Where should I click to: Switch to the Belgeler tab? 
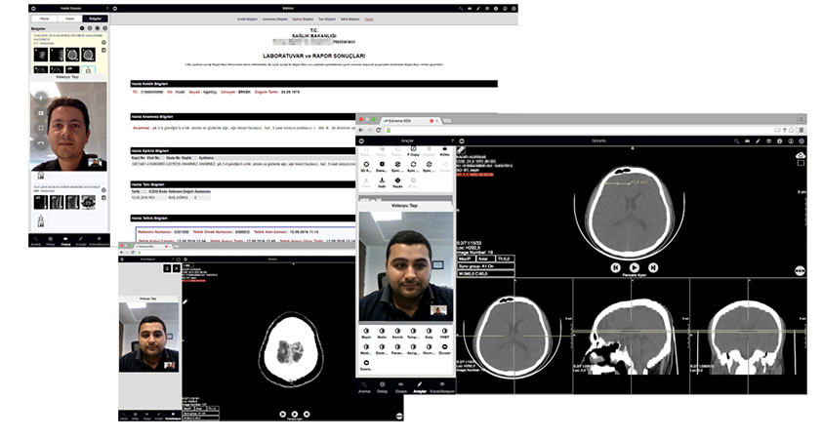tap(95, 19)
